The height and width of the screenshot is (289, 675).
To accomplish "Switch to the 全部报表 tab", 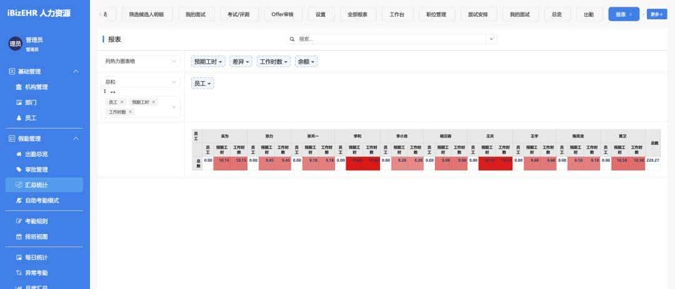I will 357,14.
